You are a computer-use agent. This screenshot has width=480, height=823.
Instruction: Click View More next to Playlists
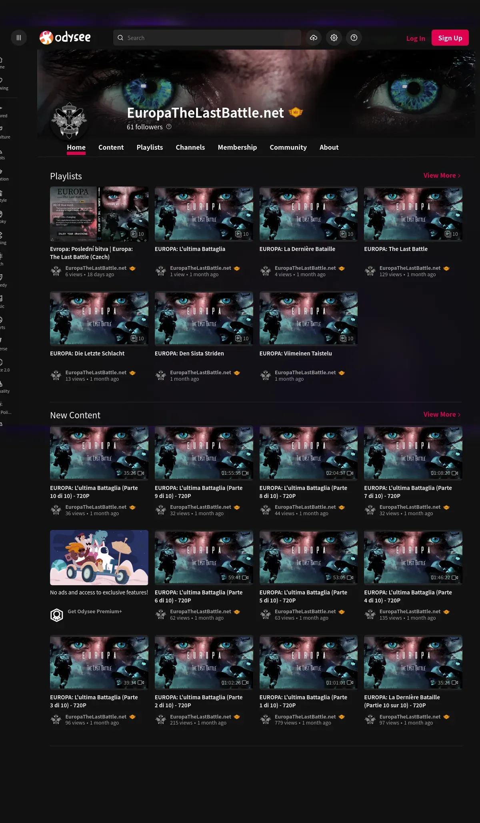tap(442, 175)
